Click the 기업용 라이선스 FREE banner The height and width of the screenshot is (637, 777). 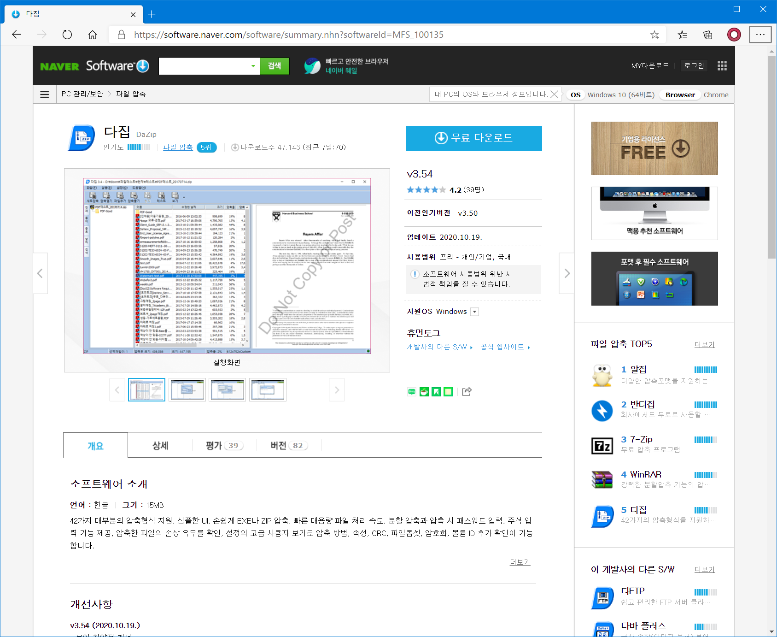(654, 148)
